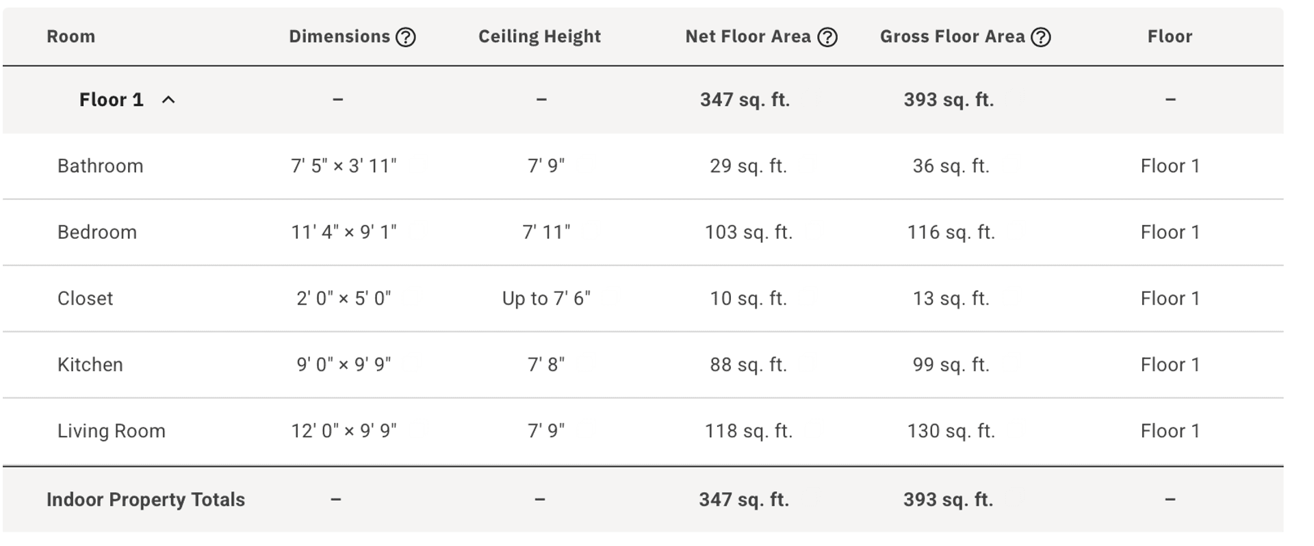Select the Bedroom row name
Screen dimensions: 1314x546
pos(97,233)
